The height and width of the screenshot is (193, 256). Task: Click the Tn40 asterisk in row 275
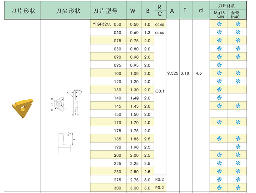point(238,179)
